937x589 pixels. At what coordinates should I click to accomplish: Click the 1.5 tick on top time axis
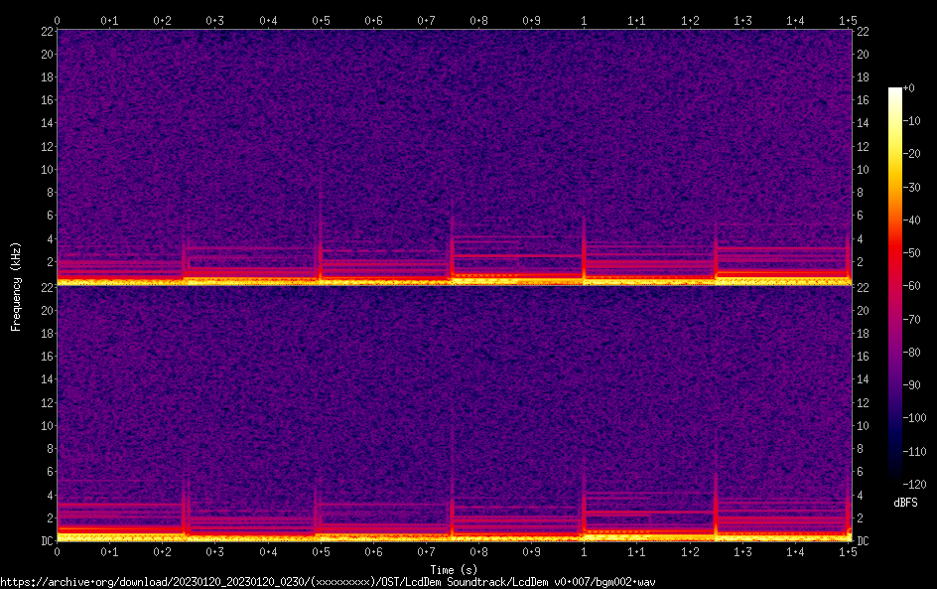tap(848, 20)
